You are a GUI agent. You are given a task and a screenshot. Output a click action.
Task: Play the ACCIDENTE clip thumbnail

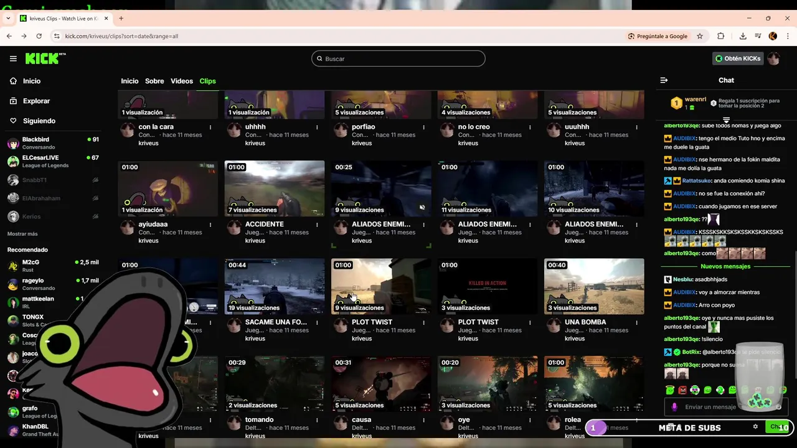[x=275, y=189]
